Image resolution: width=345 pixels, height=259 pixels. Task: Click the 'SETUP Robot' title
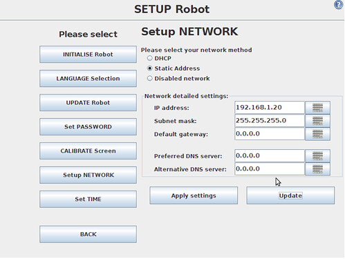tap(172, 9)
